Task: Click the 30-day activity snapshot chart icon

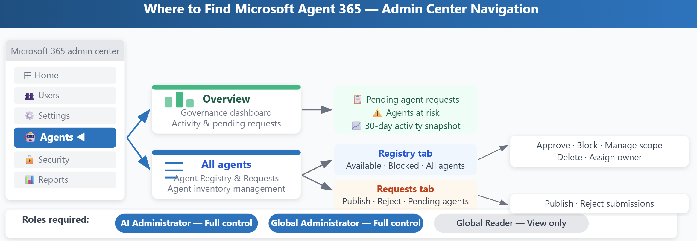Action: (x=356, y=126)
